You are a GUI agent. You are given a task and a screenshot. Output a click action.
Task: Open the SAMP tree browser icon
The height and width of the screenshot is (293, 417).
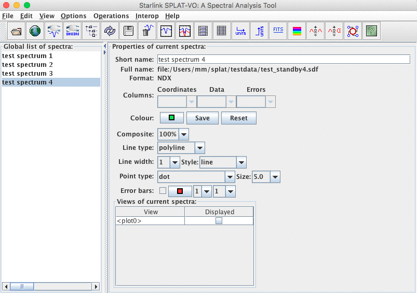pos(91,31)
